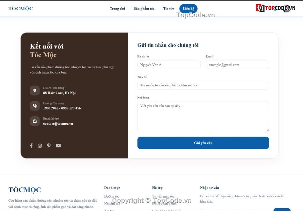
Task: Click the TÓCMỘC header logo
Action: coord(21,9)
